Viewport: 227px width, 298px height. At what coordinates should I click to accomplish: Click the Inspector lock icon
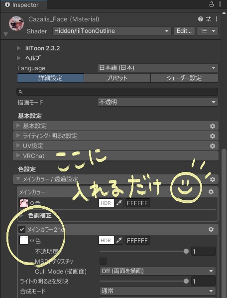[212, 4]
